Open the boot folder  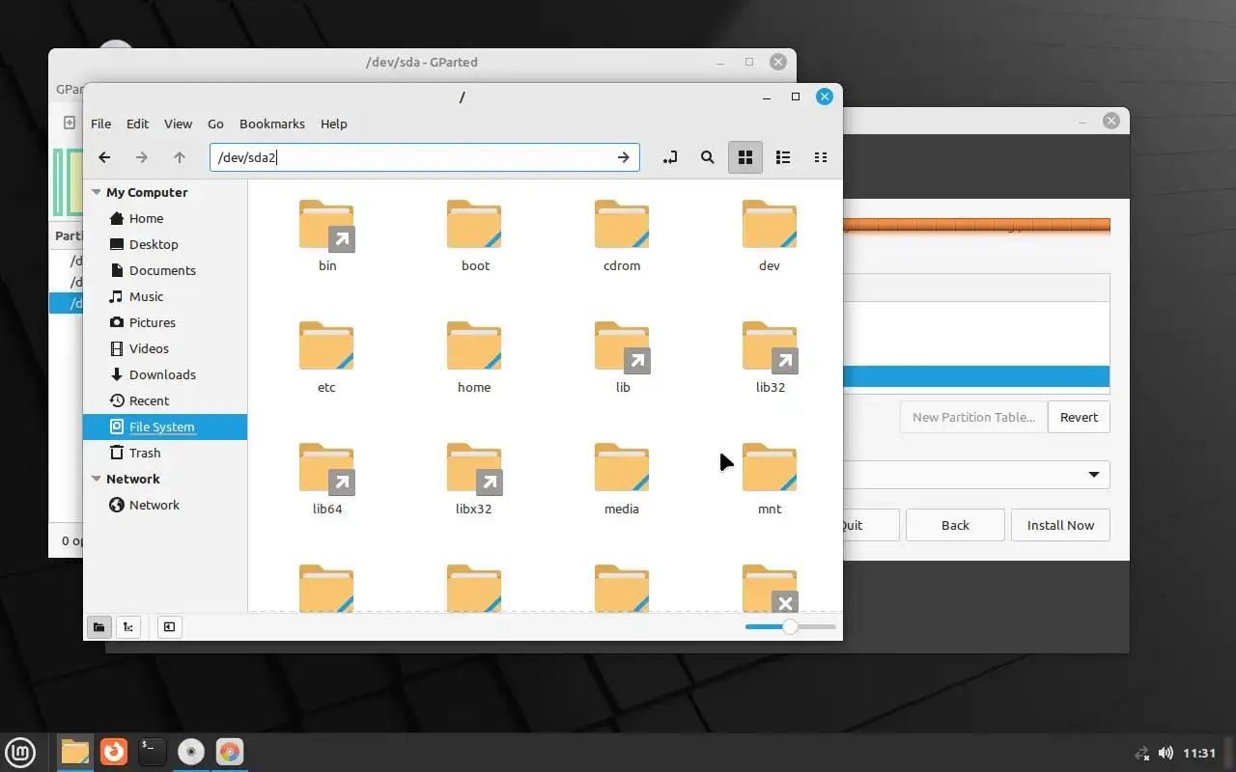point(475,236)
